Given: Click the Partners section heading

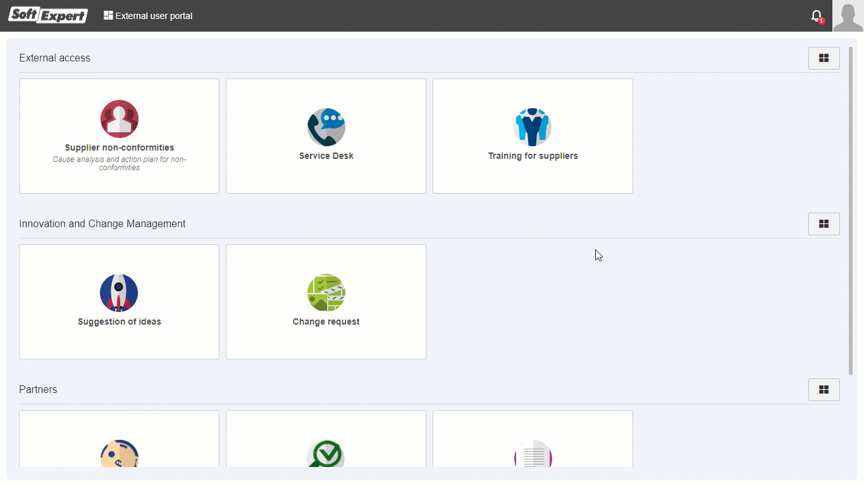Looking at the screenshot, I should [38, 389].
